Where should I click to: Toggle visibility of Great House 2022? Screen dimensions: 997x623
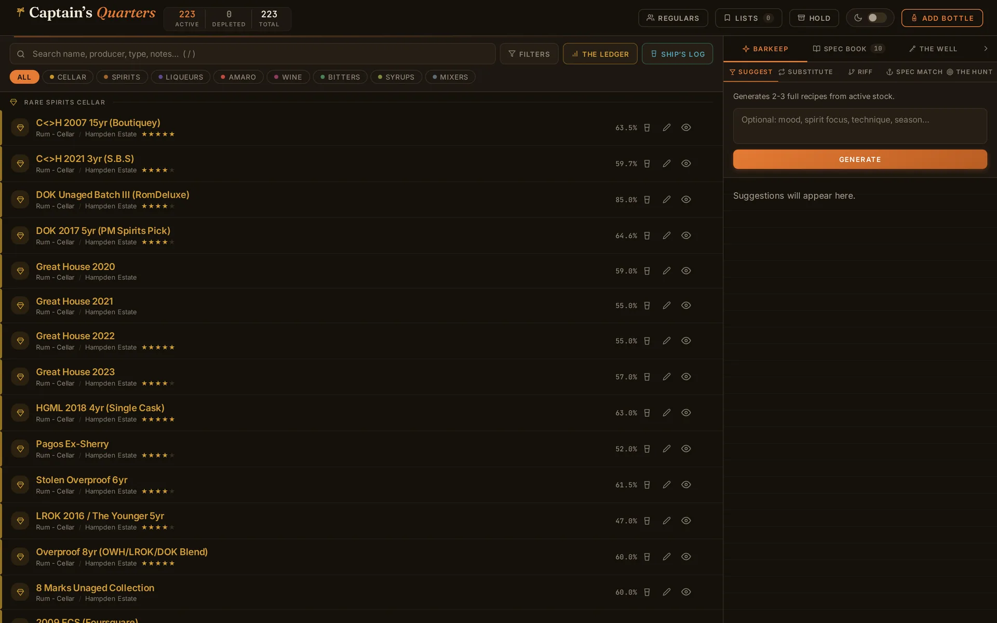[x=686, y=341]
